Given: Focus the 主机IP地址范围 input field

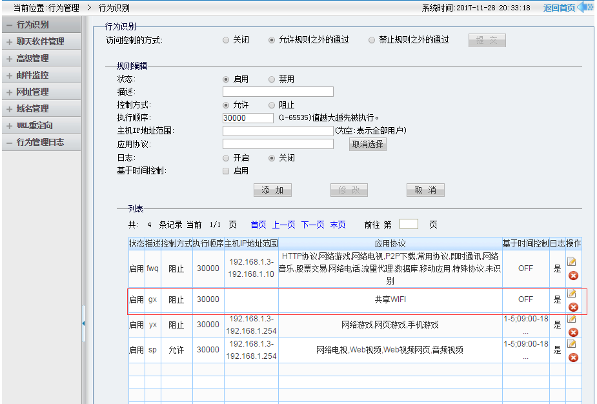Looking at the screenshot, I should (x=278, y=131).
